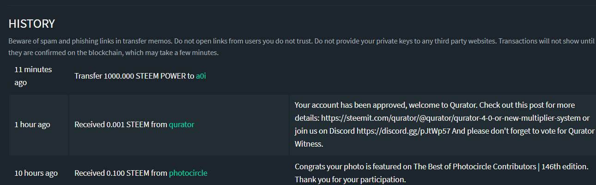Open the a0i account link
Viewport: 596px width, 185px height.
(x=201, y=76)
